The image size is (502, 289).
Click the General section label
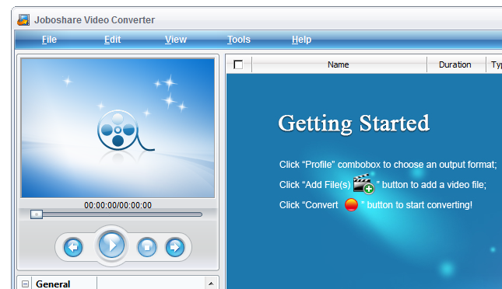pos(53,284)
